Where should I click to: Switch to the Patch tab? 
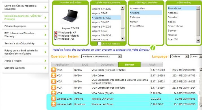[152, 64]
